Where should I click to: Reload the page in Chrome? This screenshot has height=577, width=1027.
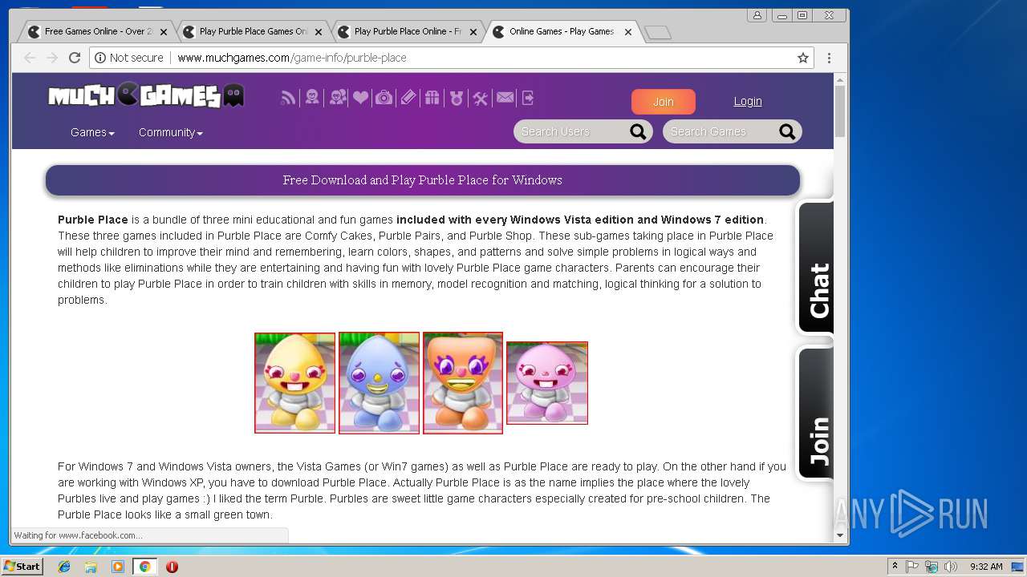(75, 58)
